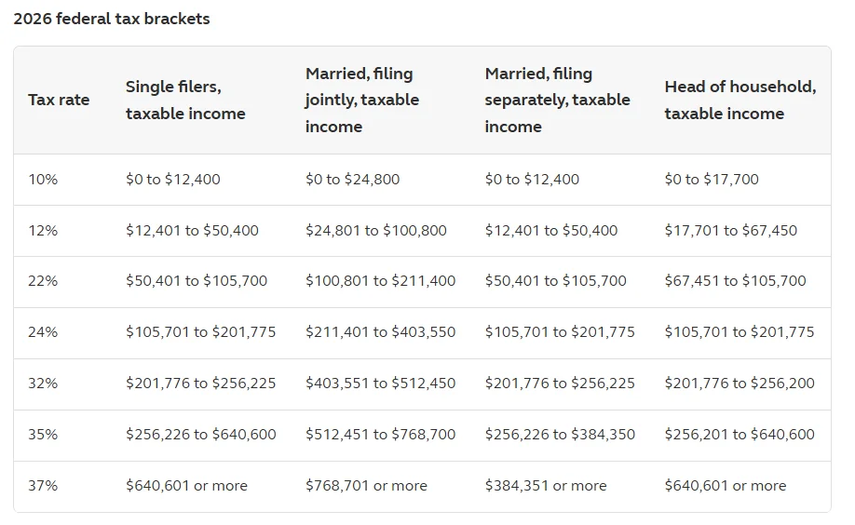Click the "Married, filing separately" column header
This screenshot has height=525, width=855.
[x=557, y=100]
